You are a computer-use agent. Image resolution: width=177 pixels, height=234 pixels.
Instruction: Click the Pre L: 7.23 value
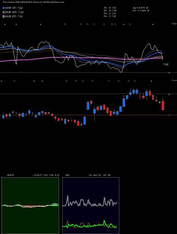(110, 13)
